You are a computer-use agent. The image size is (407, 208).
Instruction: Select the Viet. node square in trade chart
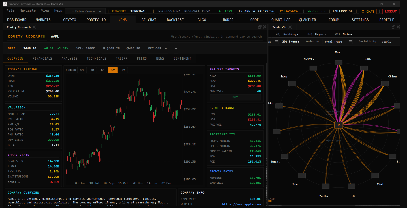tap(375, 175)
